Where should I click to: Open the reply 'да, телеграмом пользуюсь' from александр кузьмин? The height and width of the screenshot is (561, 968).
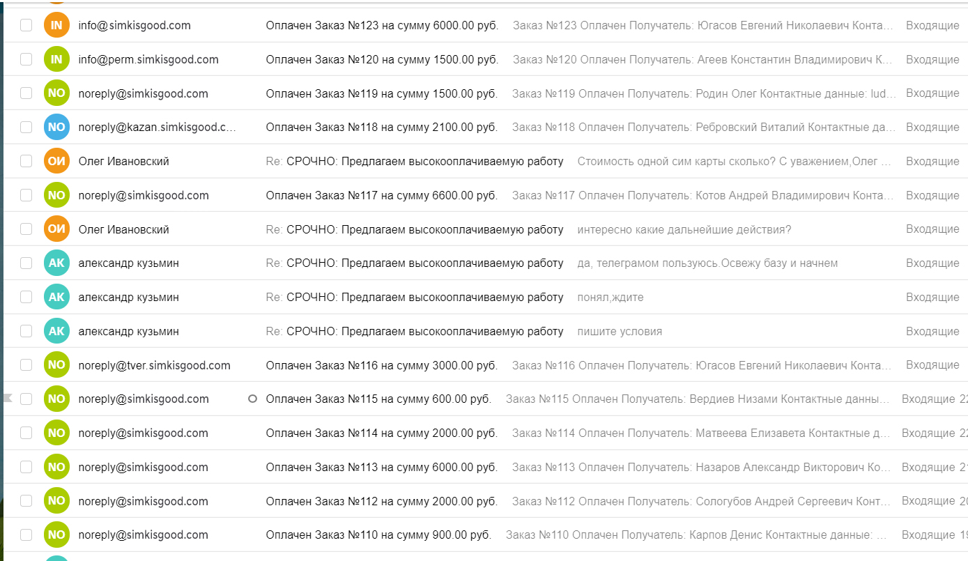(x=707, y=263)
